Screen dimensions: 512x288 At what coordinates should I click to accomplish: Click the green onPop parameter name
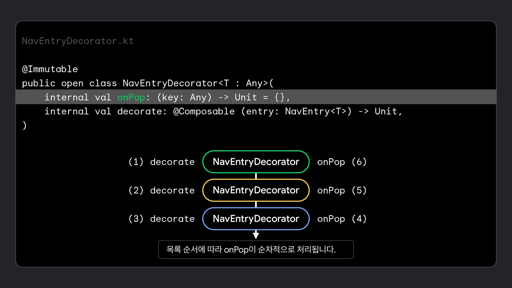[x=131, y=97]
